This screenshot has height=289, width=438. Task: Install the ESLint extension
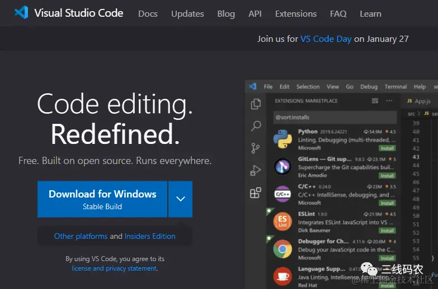[x=387, y=231]
